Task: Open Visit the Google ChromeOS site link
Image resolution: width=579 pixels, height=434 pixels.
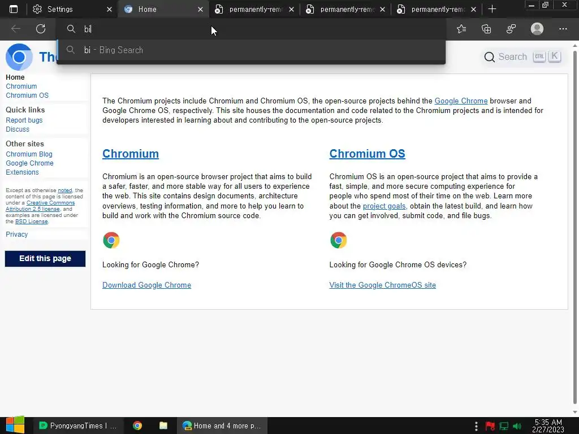Action: click(383, 285)
